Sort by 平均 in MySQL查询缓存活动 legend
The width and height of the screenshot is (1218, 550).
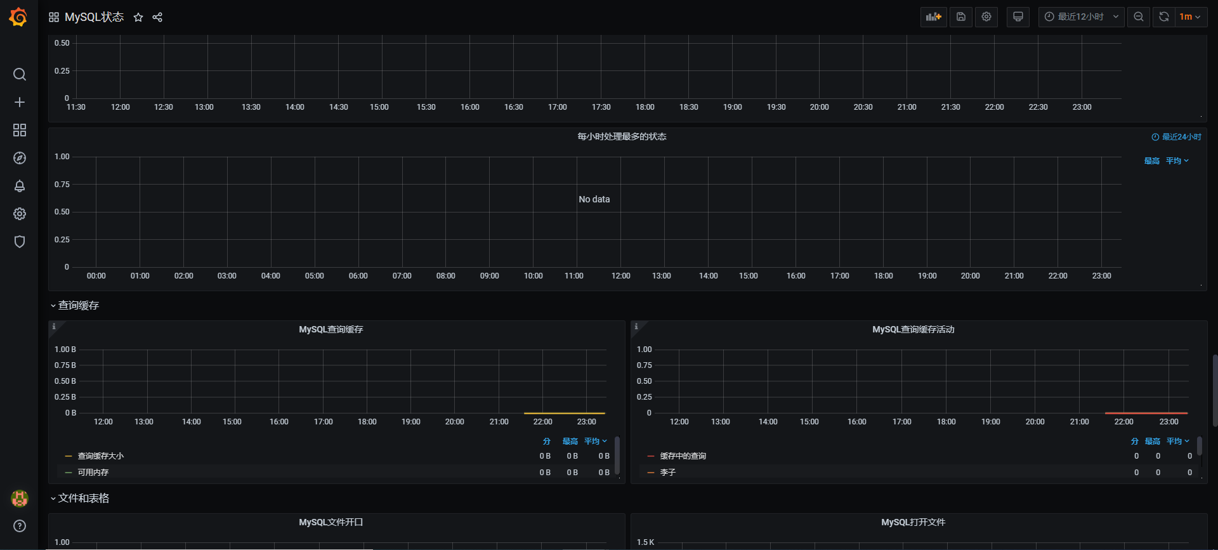click(1177, 442)
